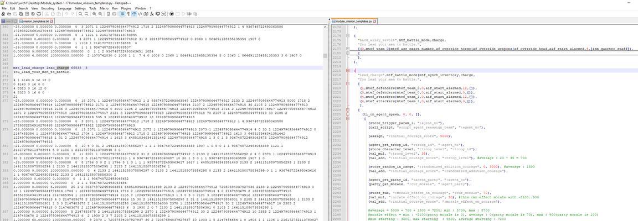Collapse the fold at line 2215

pos(348,71)
